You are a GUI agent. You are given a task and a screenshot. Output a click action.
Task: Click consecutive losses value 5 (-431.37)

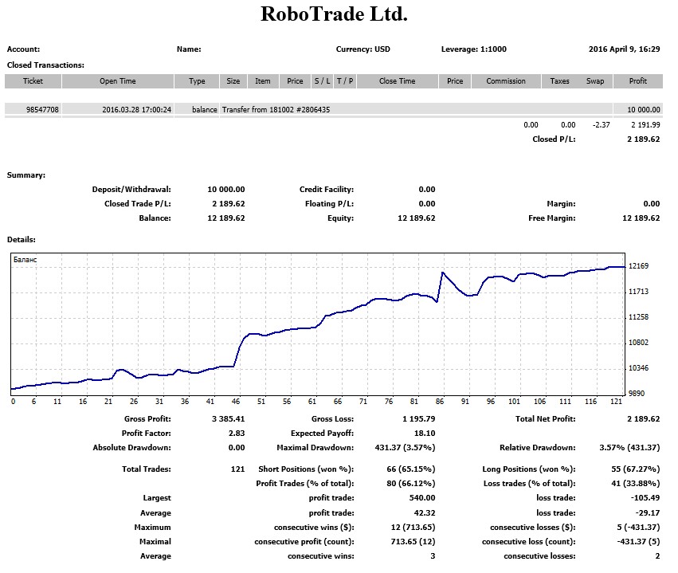[x=639, y=528]
